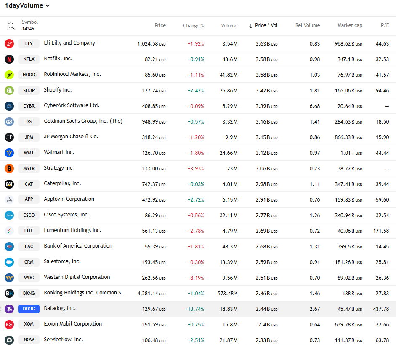Click the Goldman Sachs logo icon

click(9, 122)
